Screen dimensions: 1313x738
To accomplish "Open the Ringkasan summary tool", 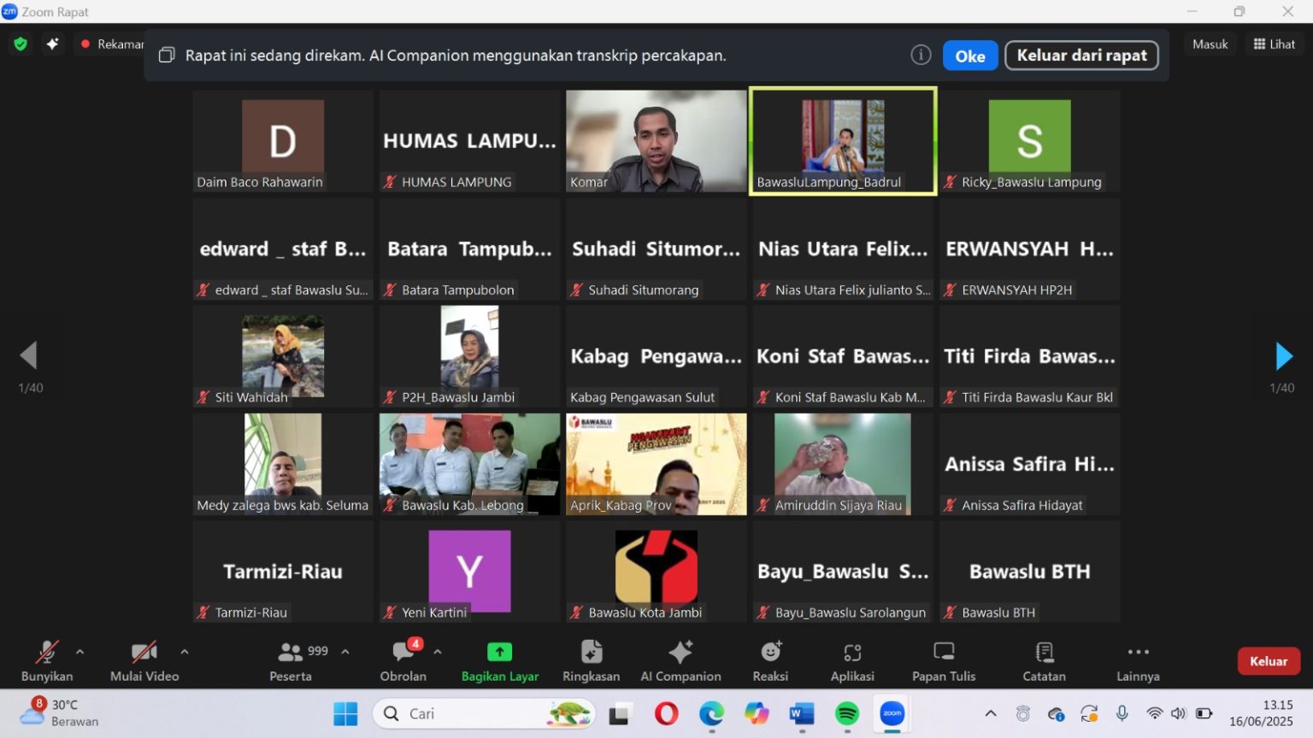I will [x=591, y=660].
